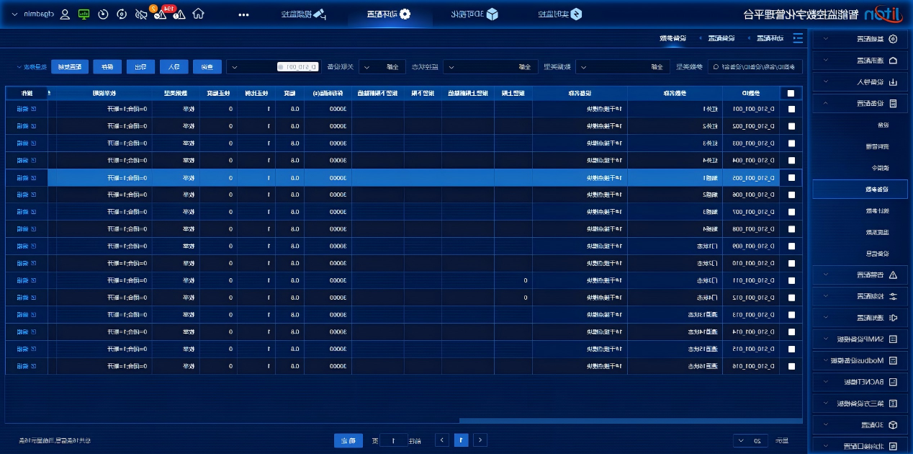Image resolution: width=913 pixels, height=454 pixels.
Task: Click the muted sound icon in the top bar
Action: tap(141, 14)
